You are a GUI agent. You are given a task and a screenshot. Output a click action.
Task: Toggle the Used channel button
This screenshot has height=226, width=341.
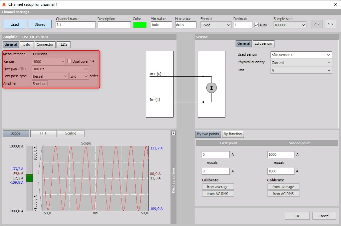pos(15,24)
